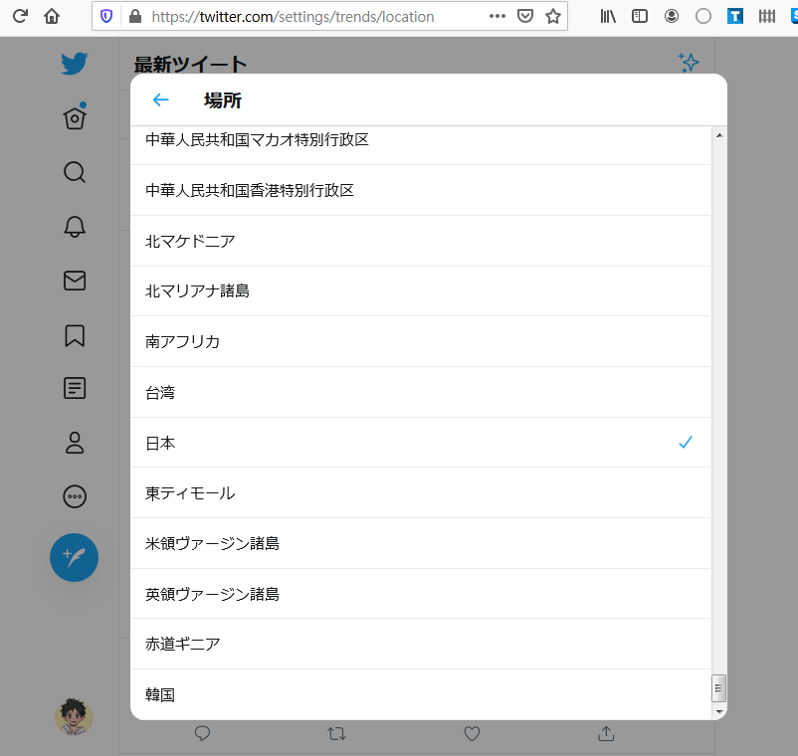Select 東ティモール location
Viewport: 798px width, 756px height.
420,493
